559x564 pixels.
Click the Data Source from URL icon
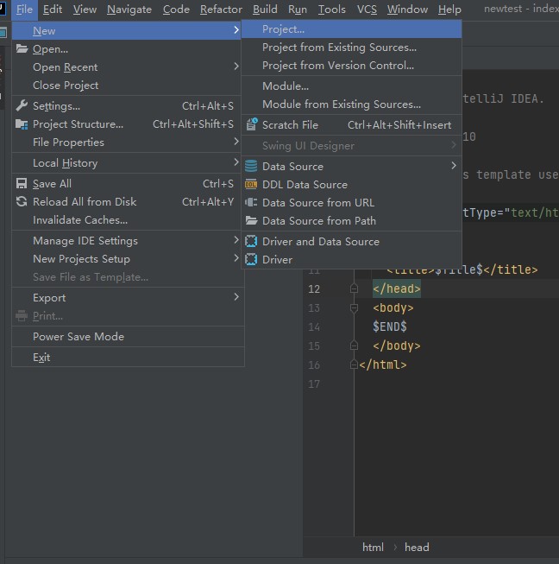(251, 202)
